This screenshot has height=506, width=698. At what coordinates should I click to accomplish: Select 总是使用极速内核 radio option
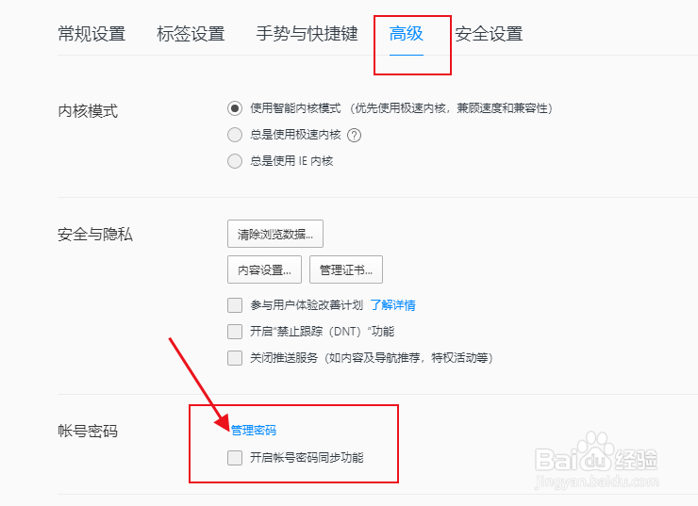point(235,135)
